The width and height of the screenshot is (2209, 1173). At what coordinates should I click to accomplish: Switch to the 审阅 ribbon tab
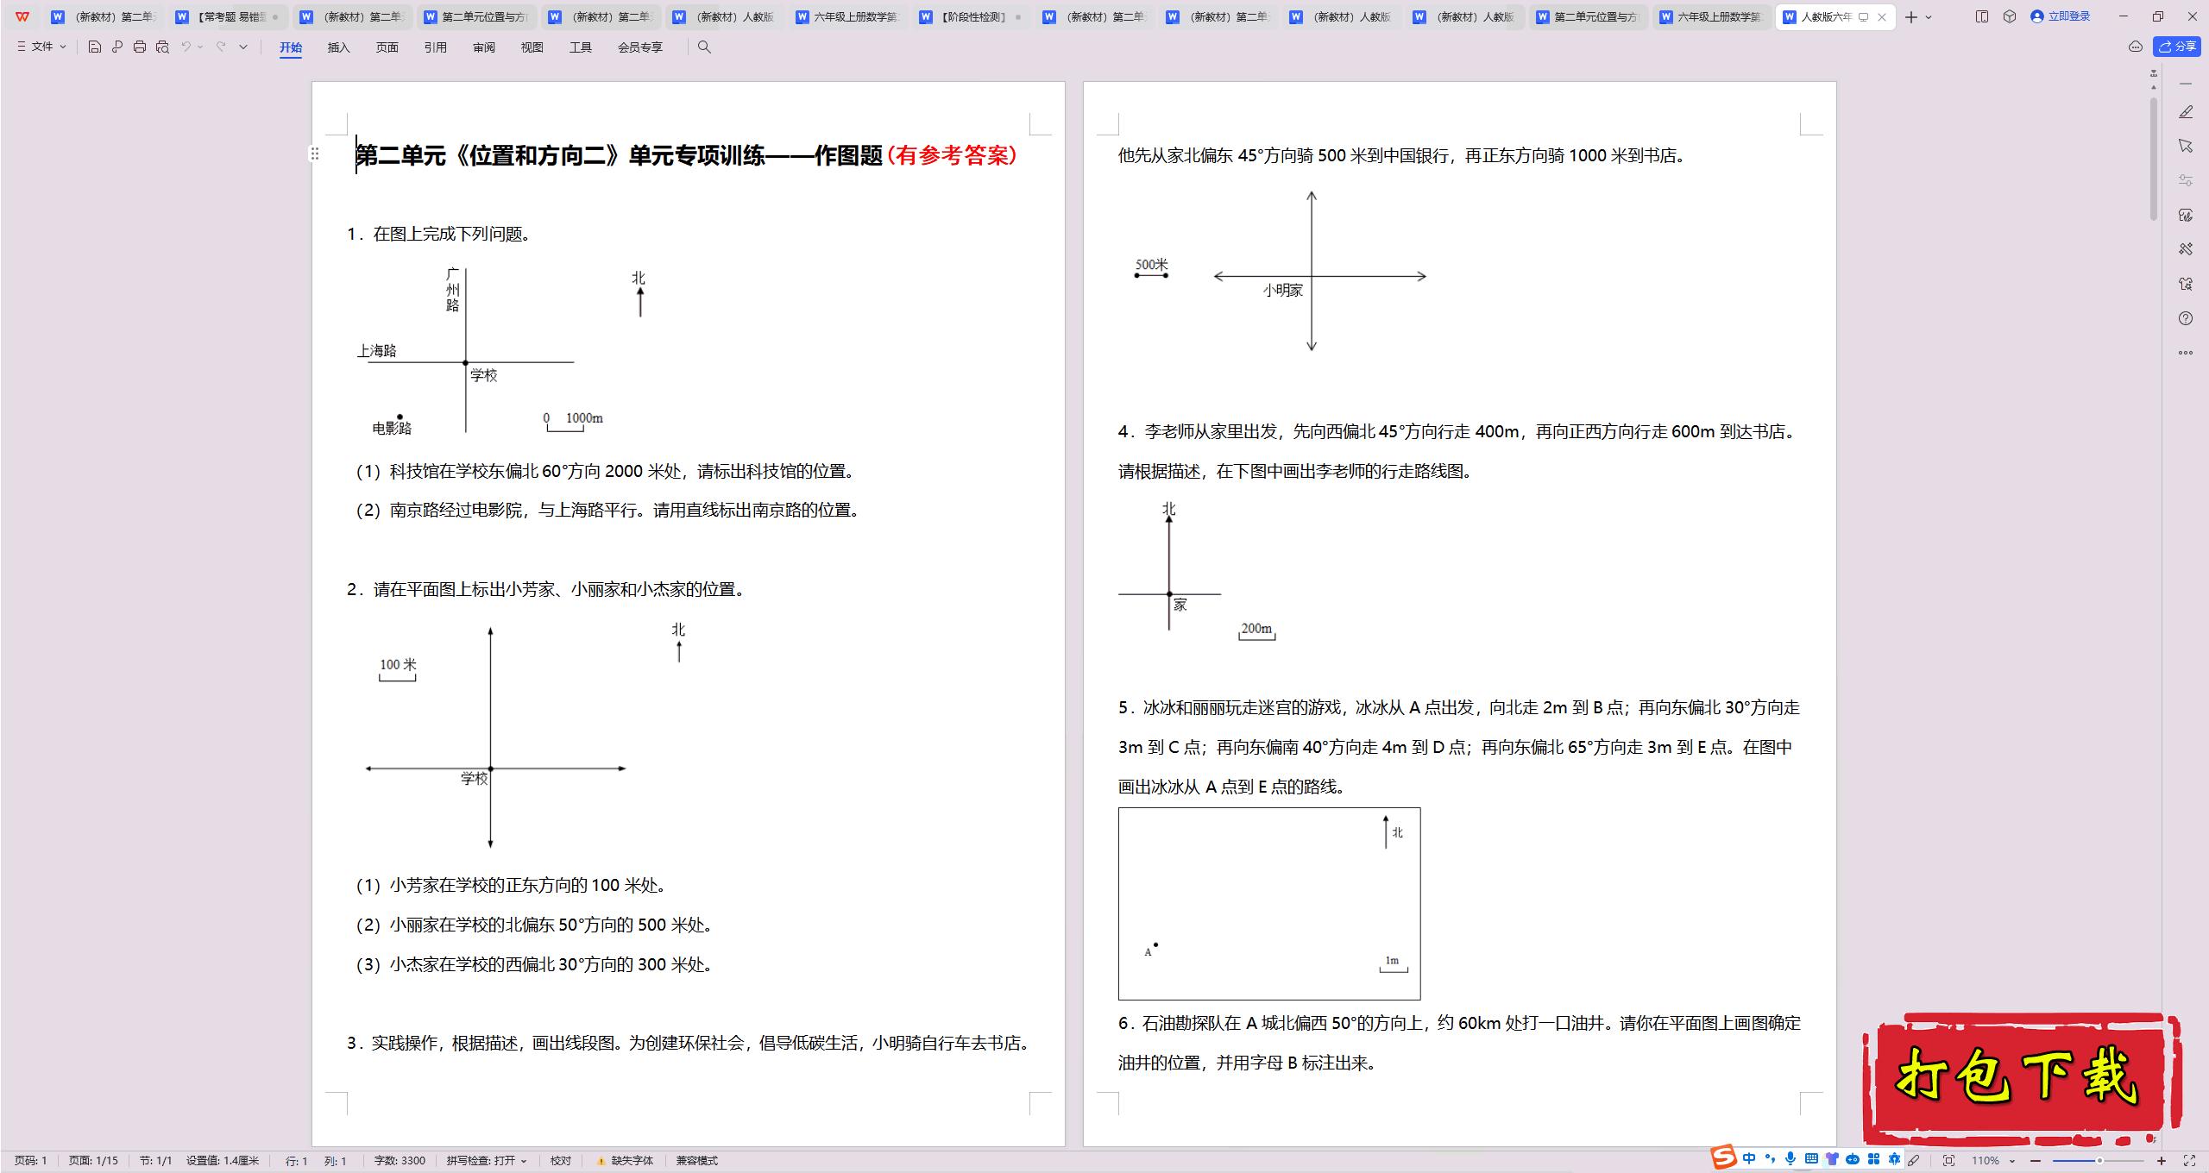[484, 47]
